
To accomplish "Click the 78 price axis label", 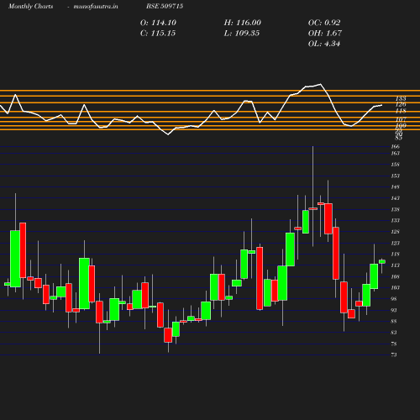I will coord(394,344).
